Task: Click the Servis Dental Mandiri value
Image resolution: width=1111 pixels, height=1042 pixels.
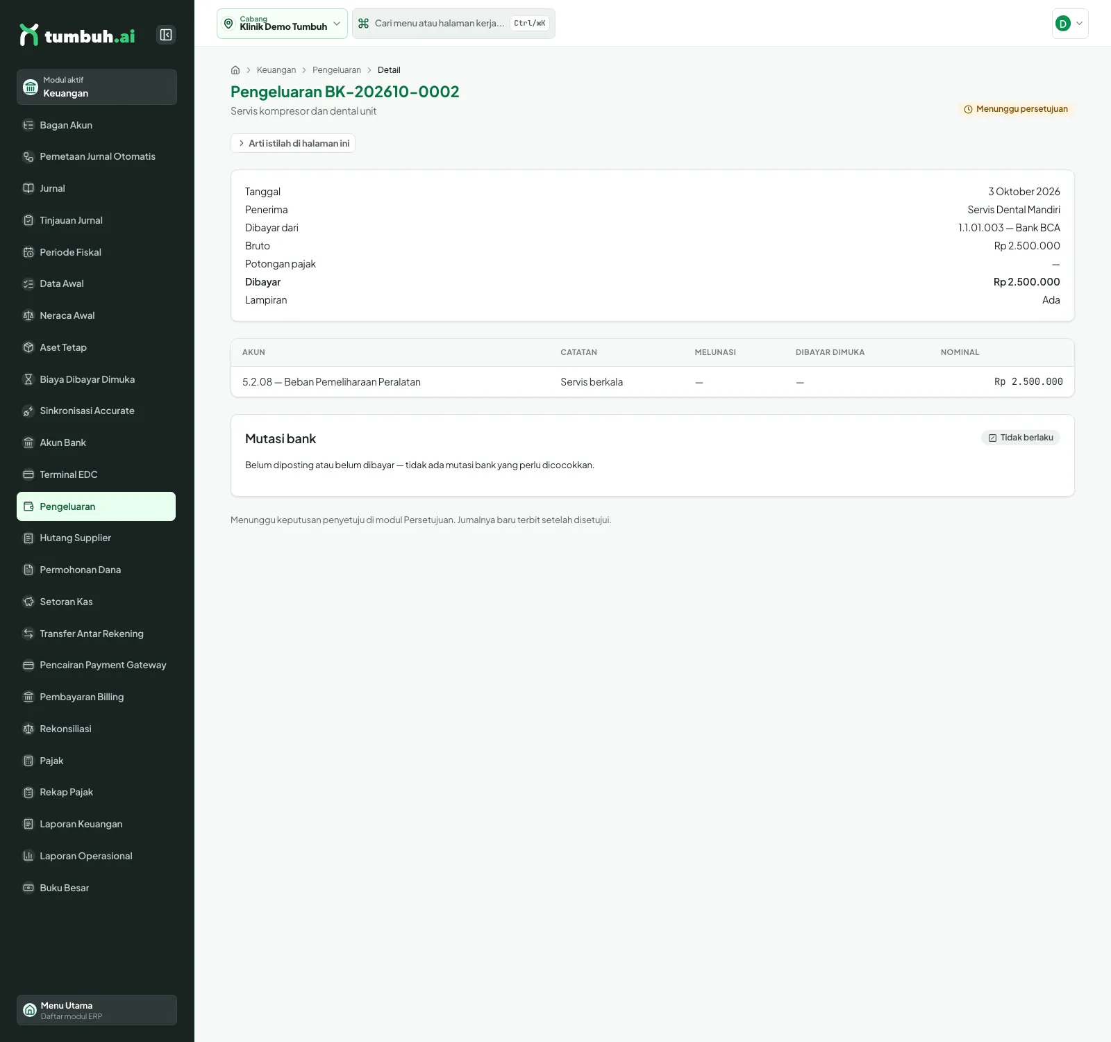Action: [1014, 210]
